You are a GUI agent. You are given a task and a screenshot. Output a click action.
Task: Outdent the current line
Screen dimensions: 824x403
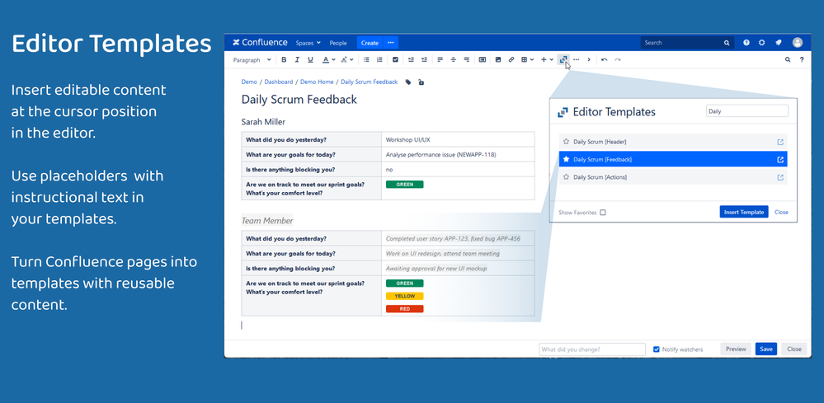point(411,60)
